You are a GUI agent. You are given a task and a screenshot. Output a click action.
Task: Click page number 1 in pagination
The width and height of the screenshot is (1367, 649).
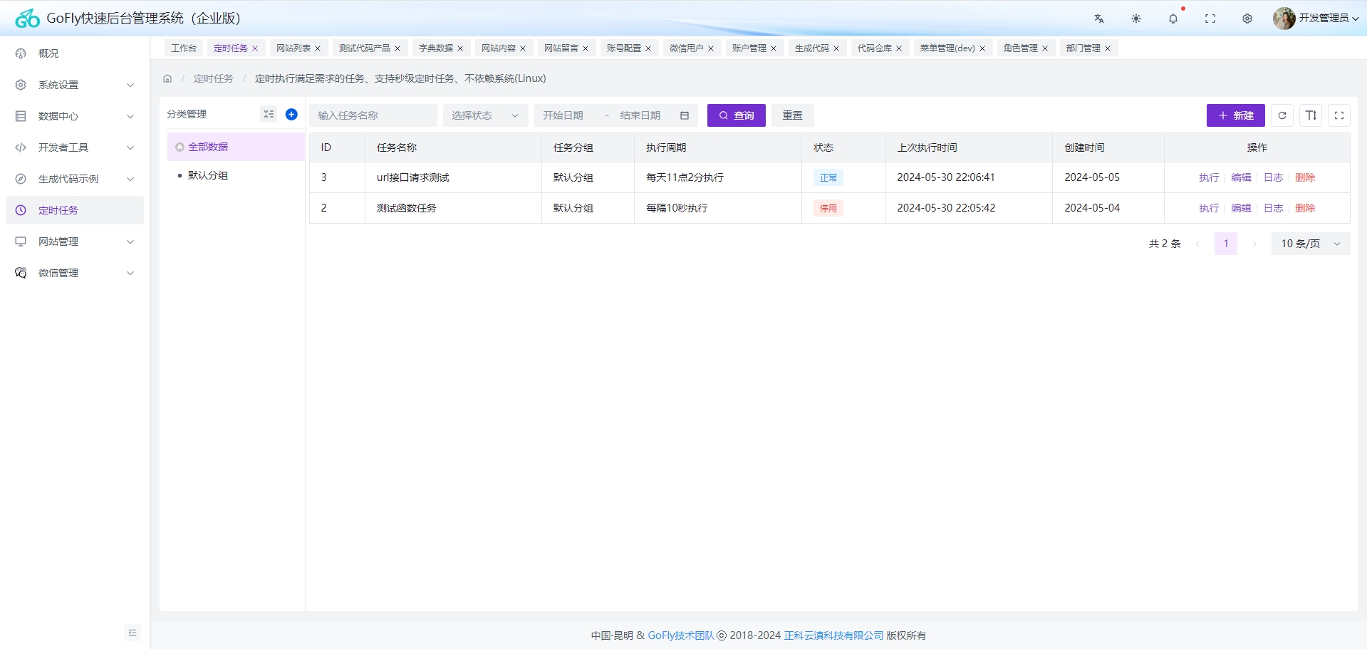(x=1226, y=244)
